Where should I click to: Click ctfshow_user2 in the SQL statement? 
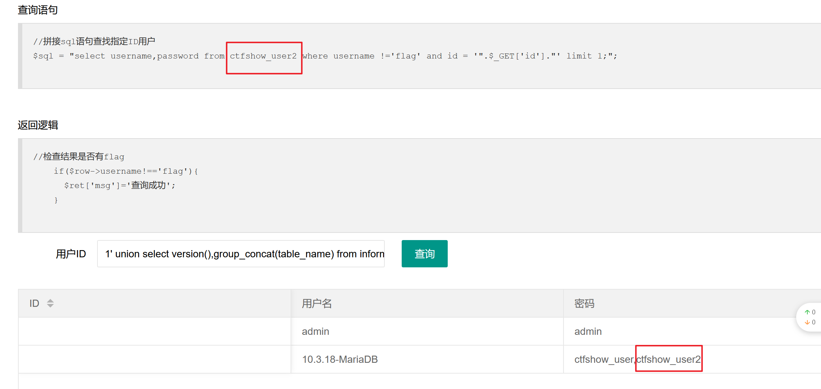tap(263, 56)
